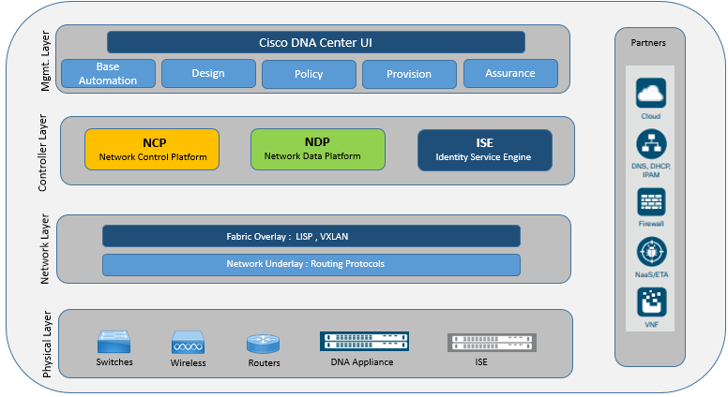Click the Routers caption text

point(264,363)
